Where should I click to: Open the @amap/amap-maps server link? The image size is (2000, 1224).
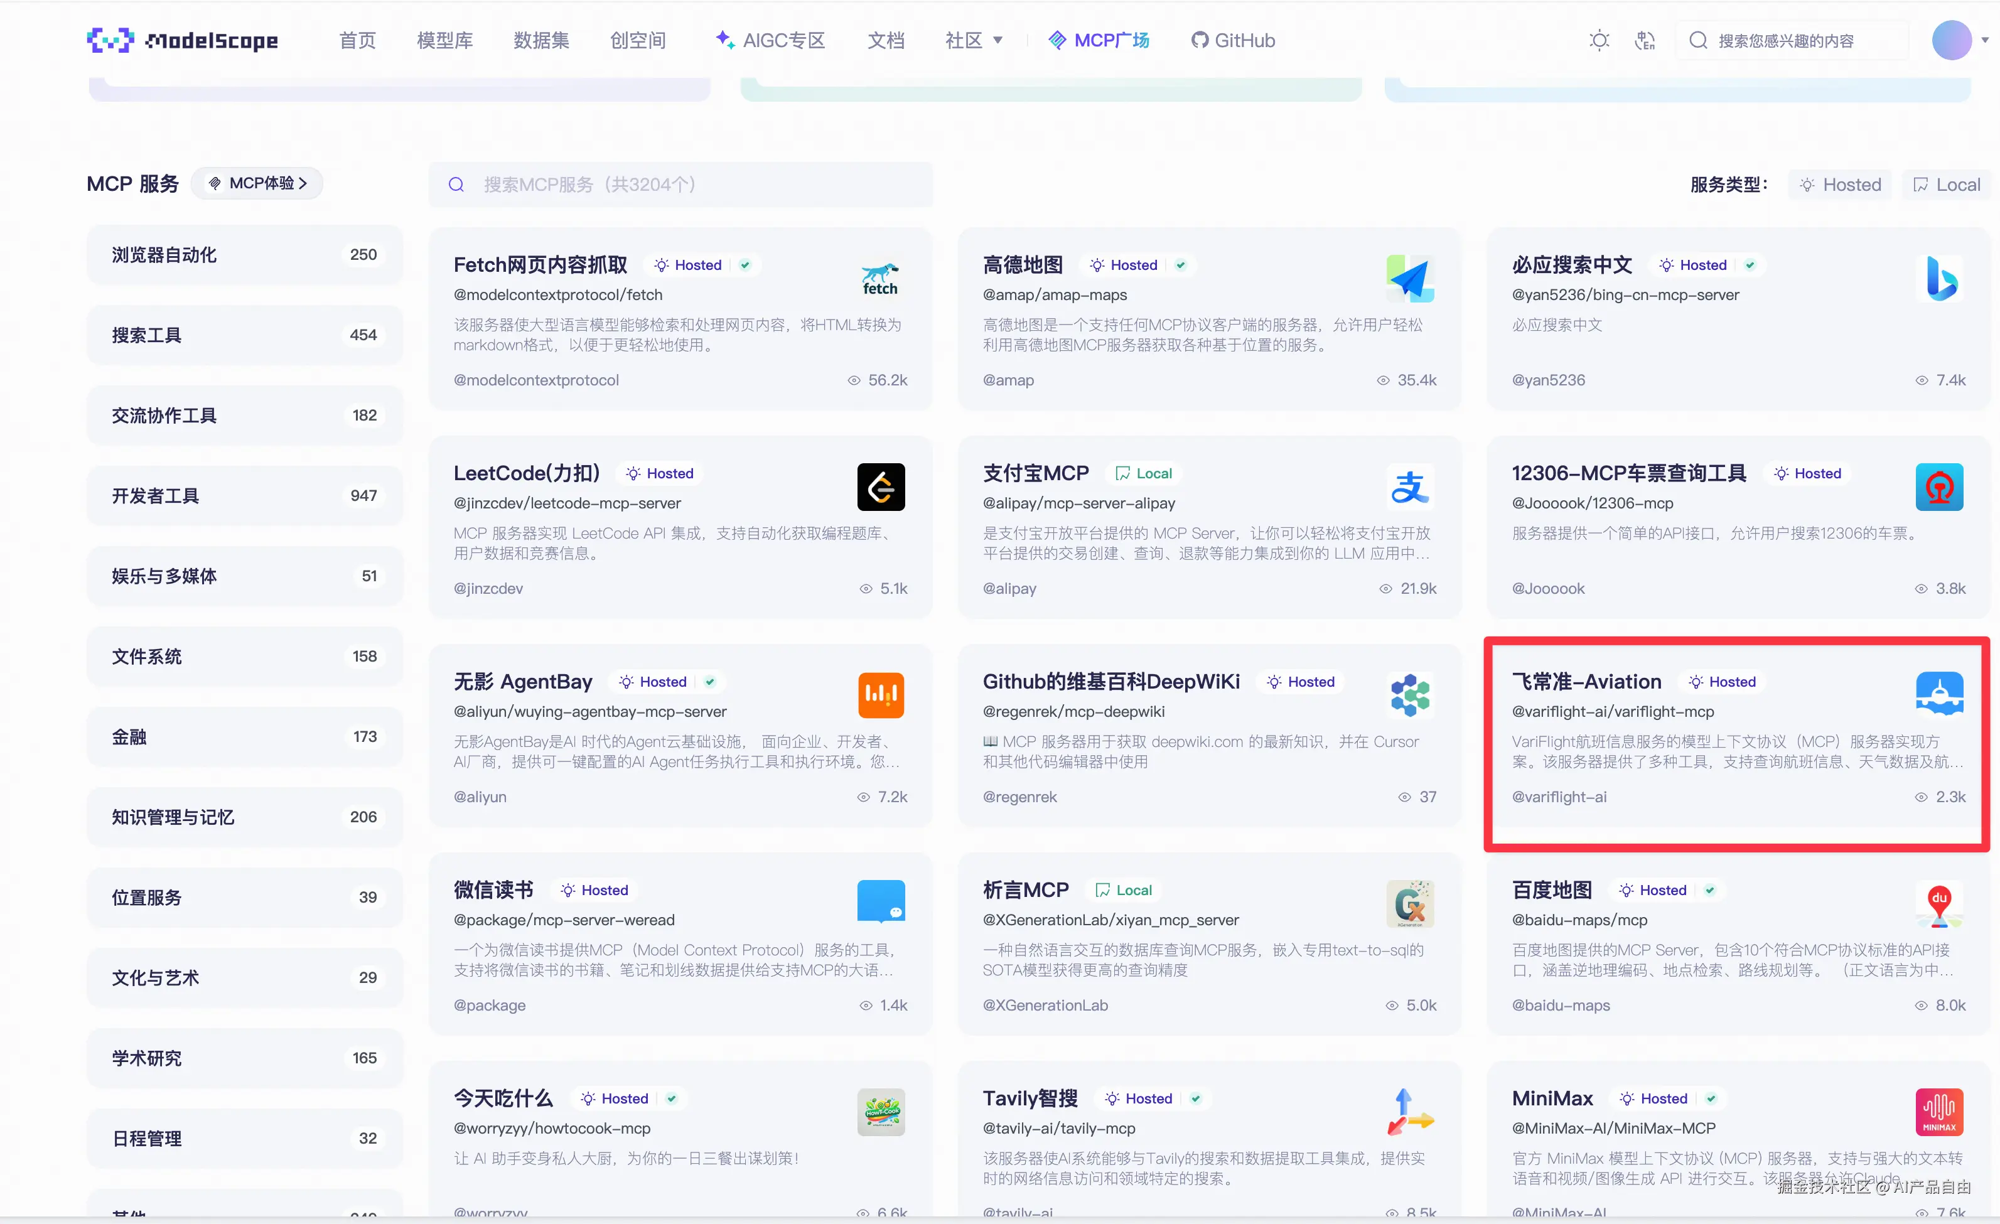[1055, 294]
